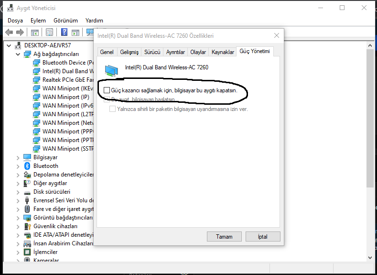This screenshot has width=377, height=275.
Task: Select the Bluetooth Device adapter icon
Action: coord(36,63)
